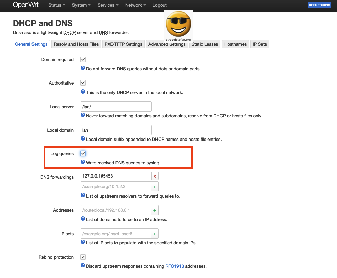Toggle the Rebind protection checkbox
Viewport: 337px width, 278px height.
point(83,257)
